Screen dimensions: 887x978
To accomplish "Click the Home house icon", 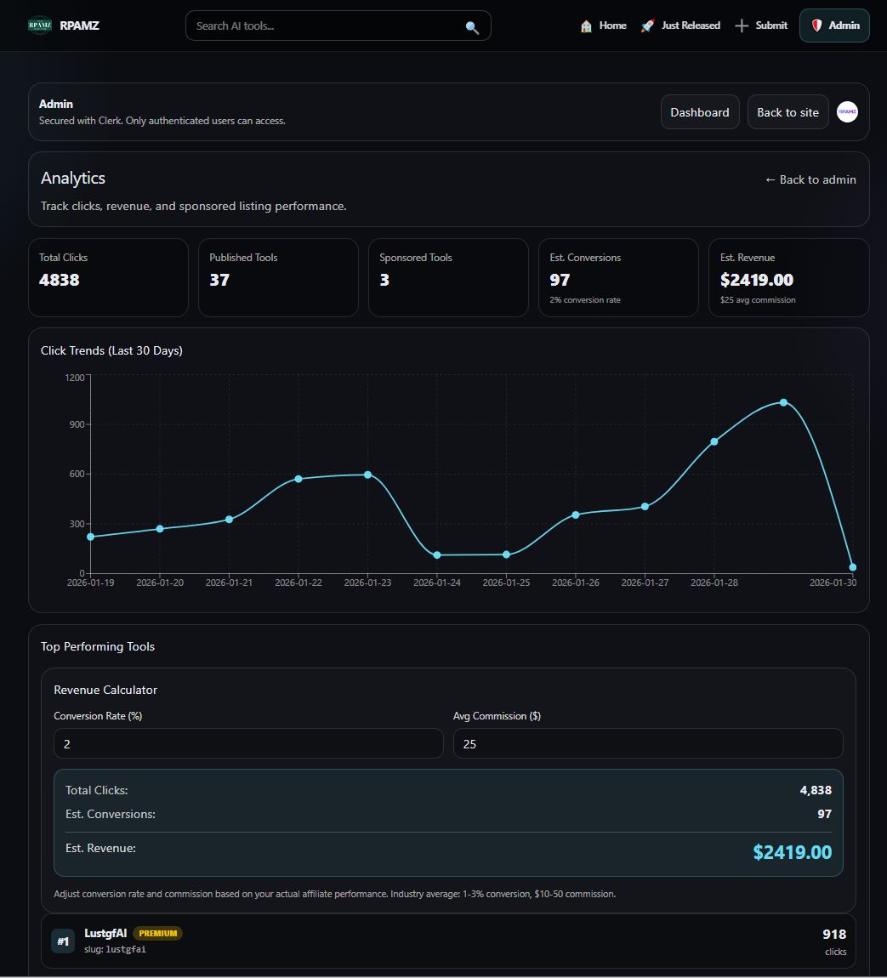I will (586, 26).
